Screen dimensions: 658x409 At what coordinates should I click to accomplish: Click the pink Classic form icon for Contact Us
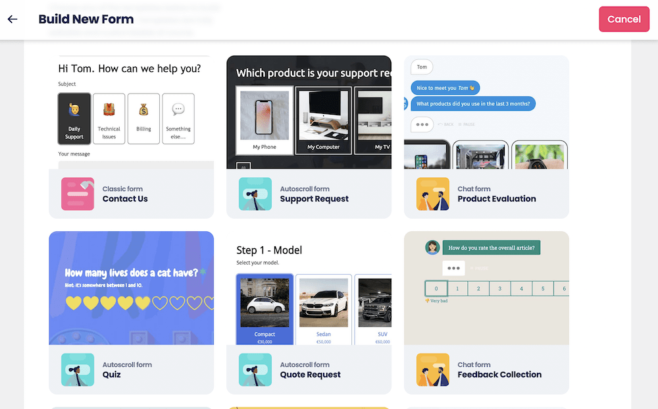(78, 194)
